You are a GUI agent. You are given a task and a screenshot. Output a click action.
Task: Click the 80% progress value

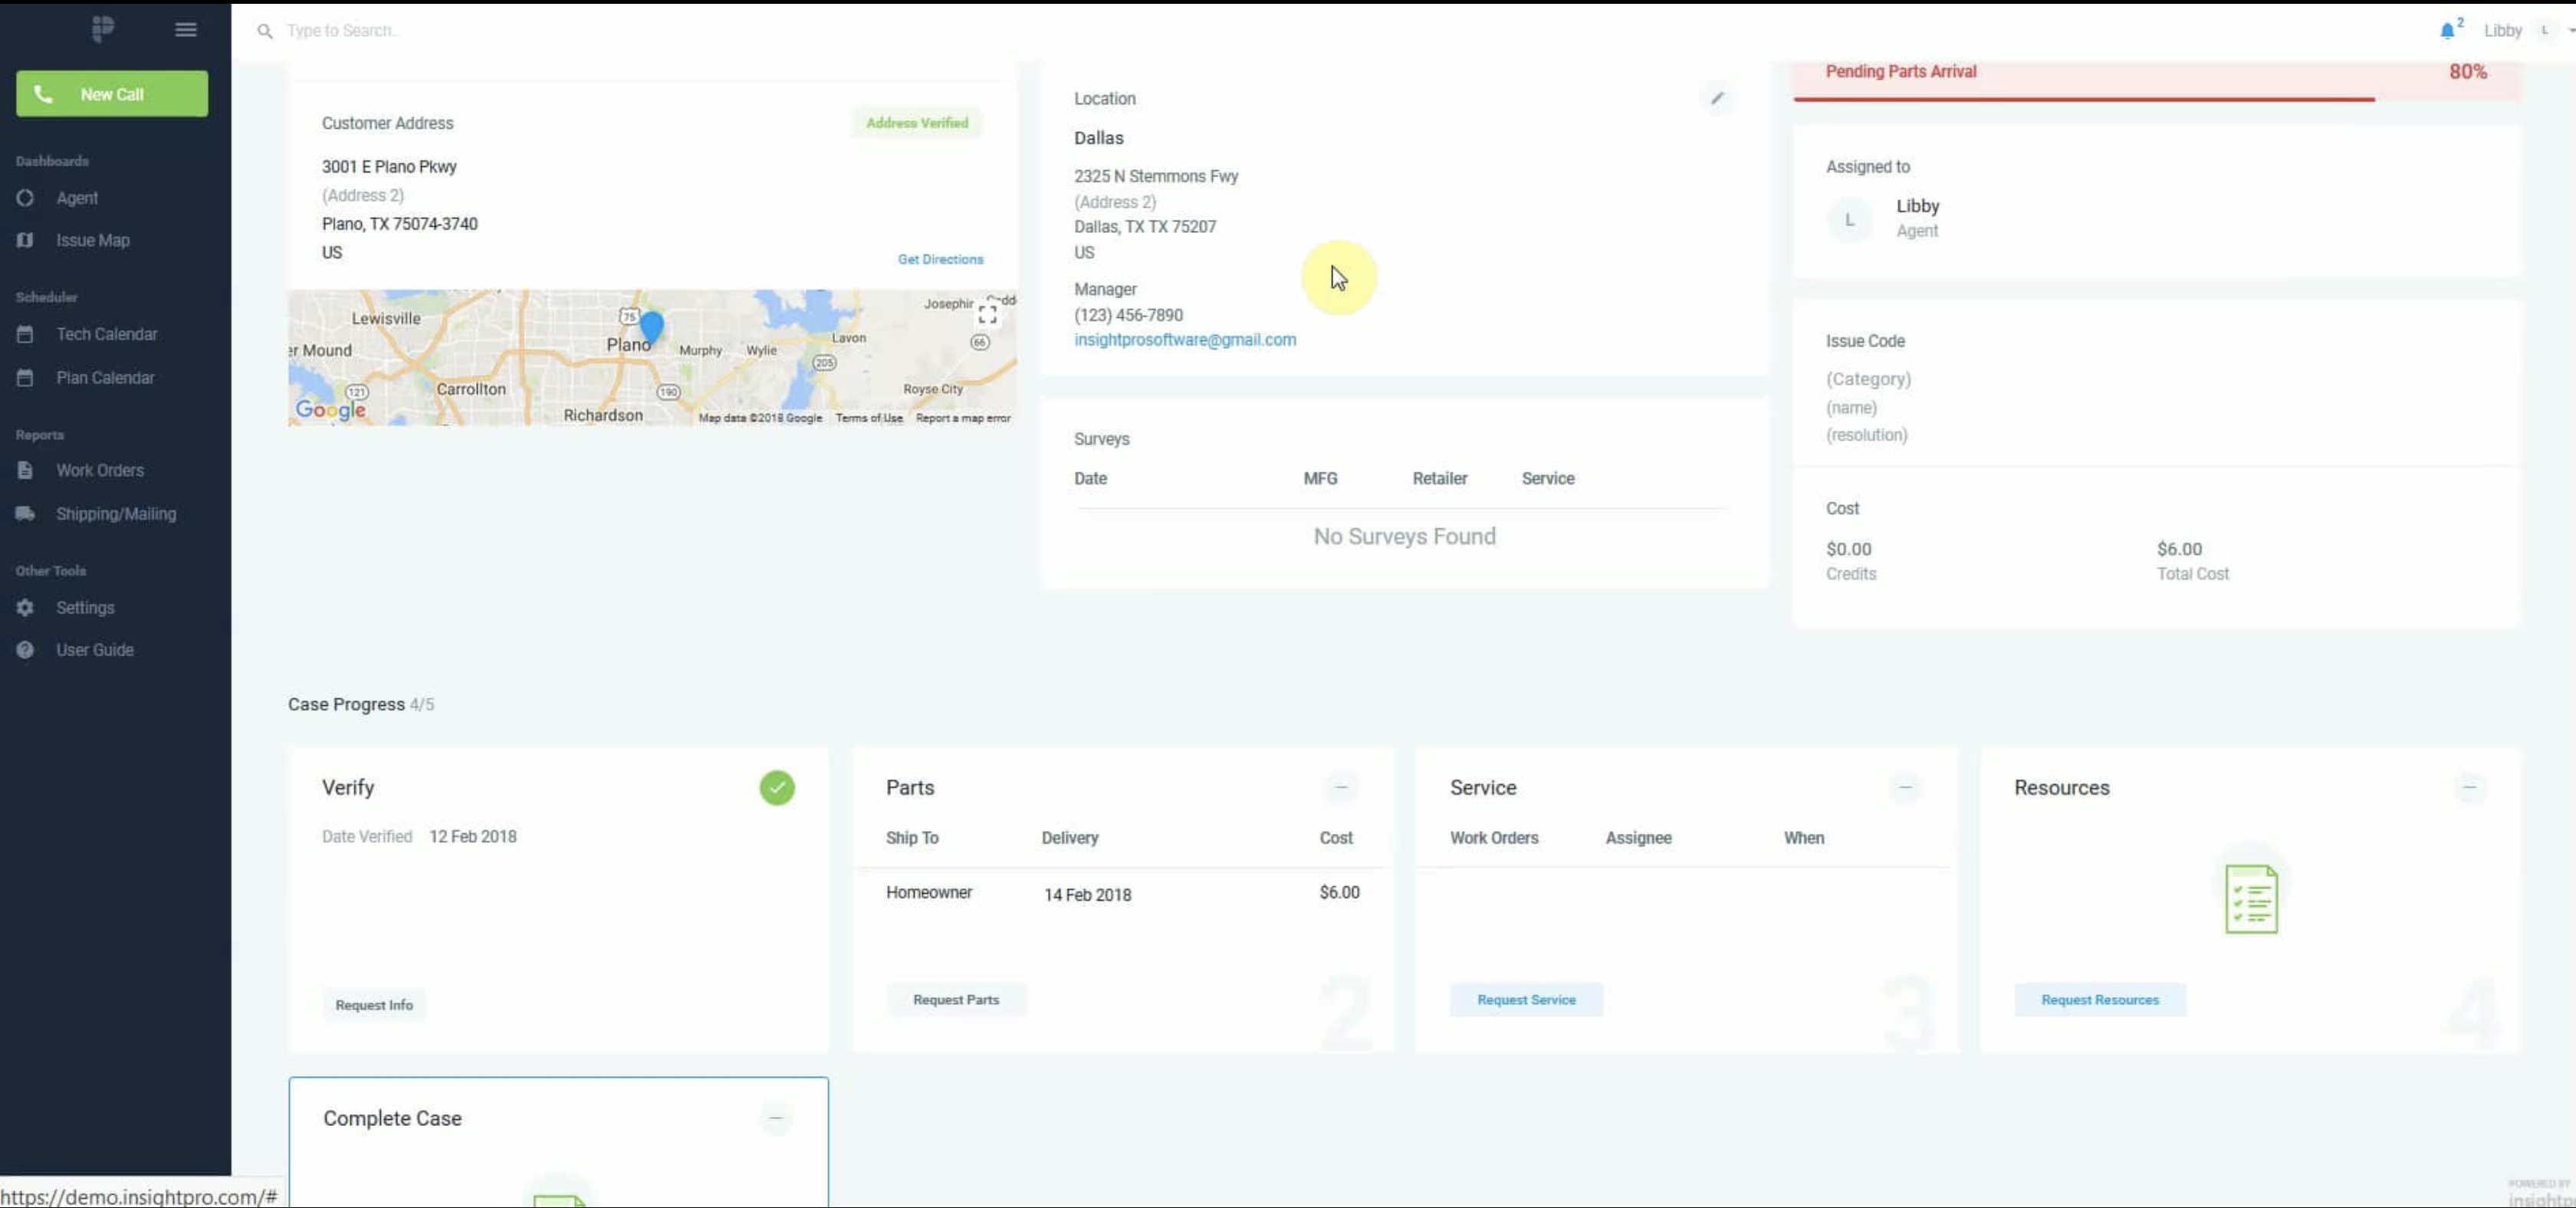pos(2467,72)
